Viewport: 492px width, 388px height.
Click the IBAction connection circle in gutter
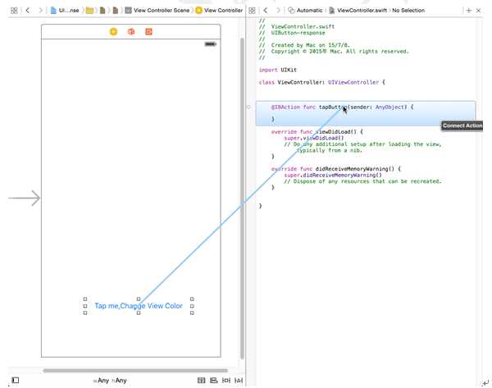pyautogui.click(x=248, y=107)
